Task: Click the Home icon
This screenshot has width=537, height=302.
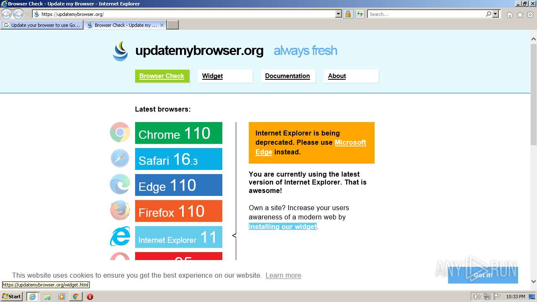Action: pos(509,15)
